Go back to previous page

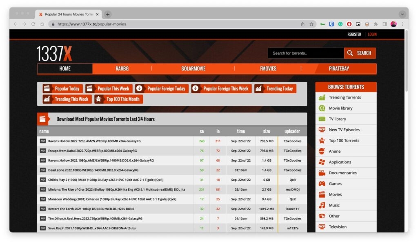click(16, 24)
